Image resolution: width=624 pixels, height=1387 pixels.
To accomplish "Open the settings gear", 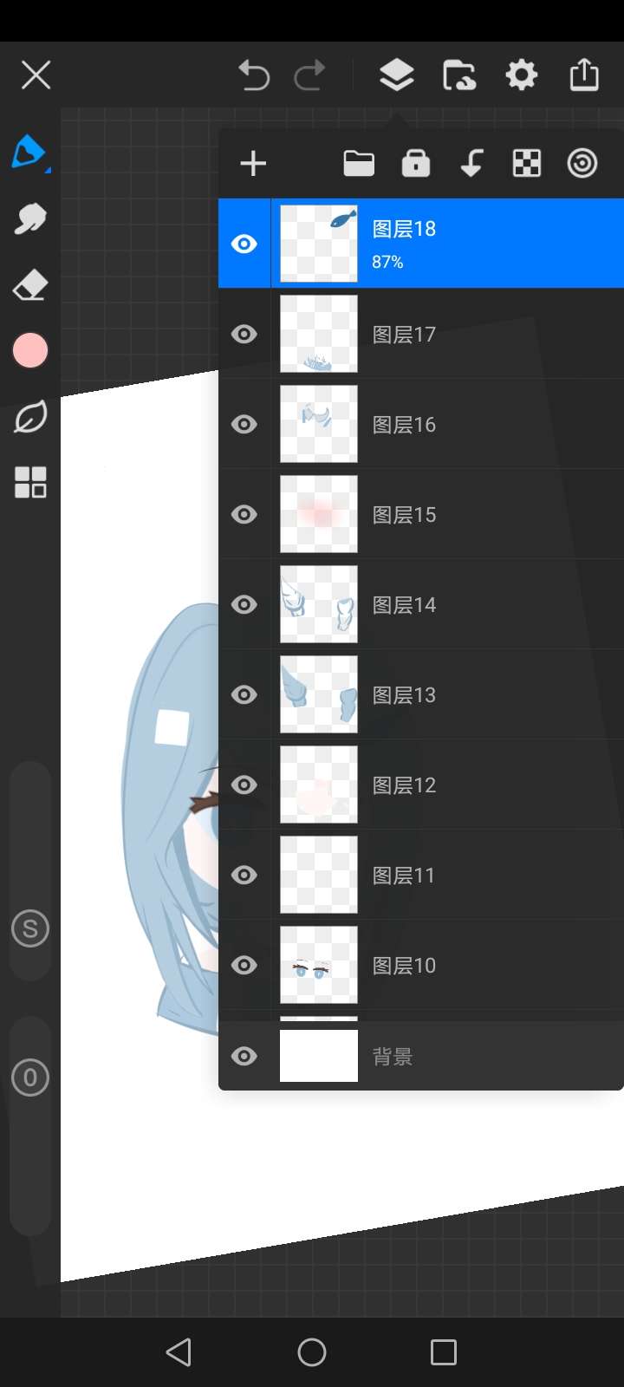I will tap(522, 75).
